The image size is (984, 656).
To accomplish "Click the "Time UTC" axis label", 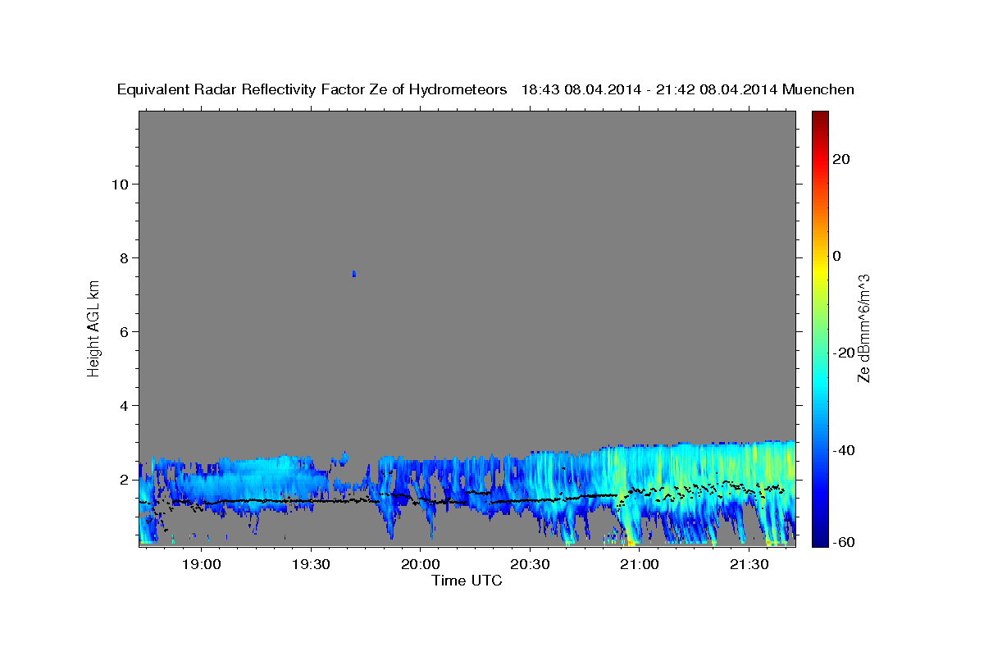I will pyautogui.click(x=467, y=581).
